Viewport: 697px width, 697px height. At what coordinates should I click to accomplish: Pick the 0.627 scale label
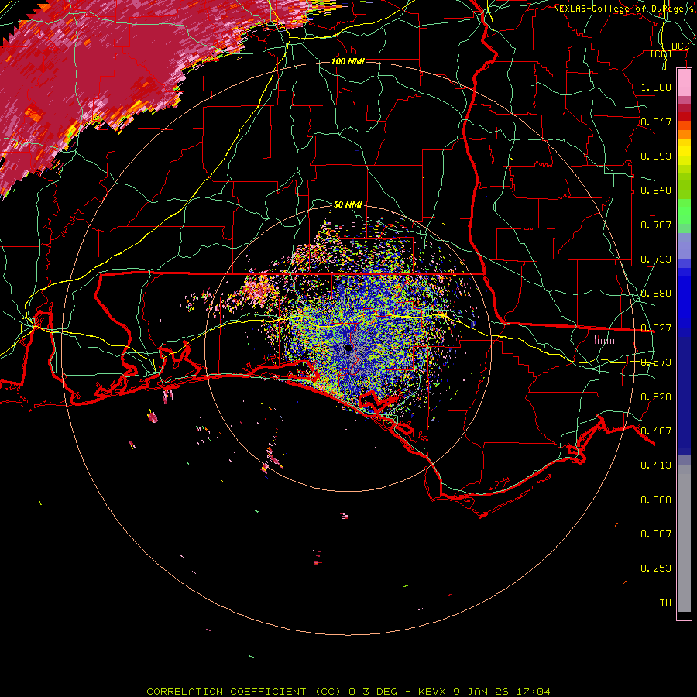(656, 328)
